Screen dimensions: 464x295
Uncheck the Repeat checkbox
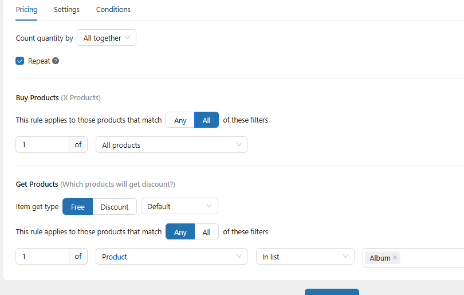(x=20, y=61)
